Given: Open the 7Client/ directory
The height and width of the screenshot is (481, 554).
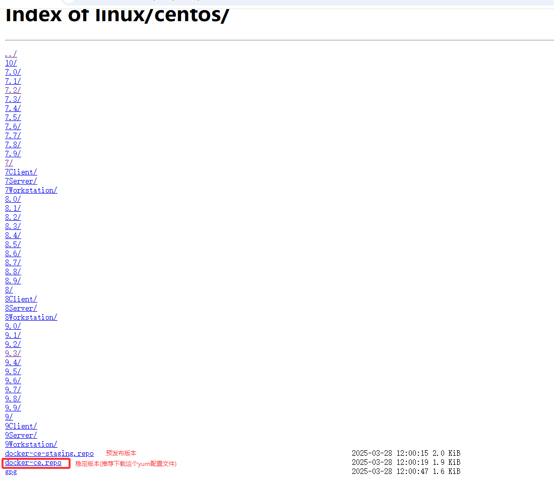Looking at the screenshot, I should pos(21,172).
